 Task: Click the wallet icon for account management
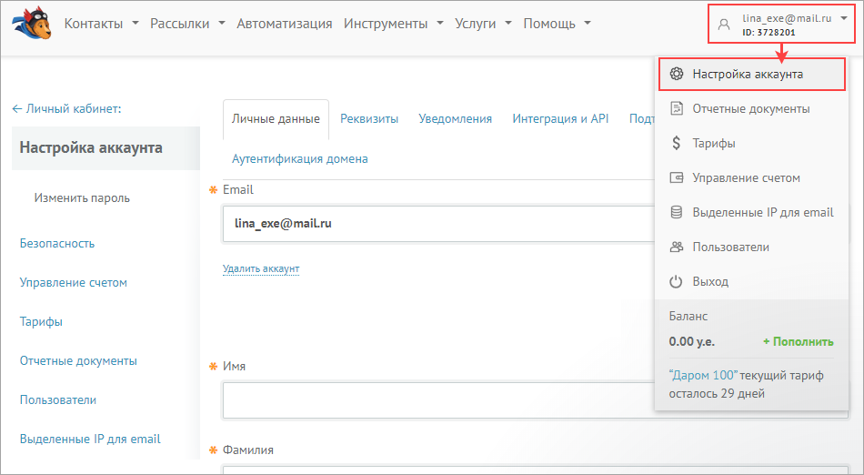(x=676, y=177)
